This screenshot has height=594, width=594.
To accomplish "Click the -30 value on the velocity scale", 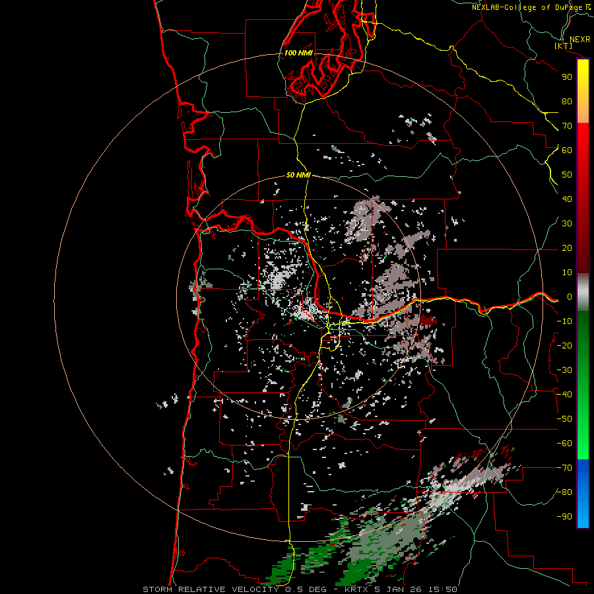I will tap(564, 370).
